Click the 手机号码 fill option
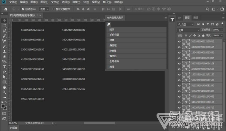Viewport: 226px width, 131px height. [x=136, y=35]
